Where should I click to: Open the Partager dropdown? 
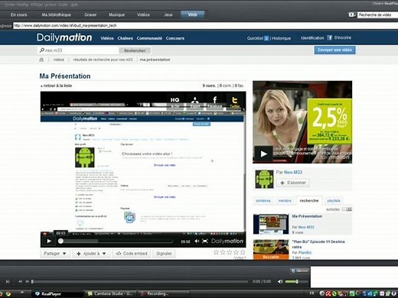point(55,254)
